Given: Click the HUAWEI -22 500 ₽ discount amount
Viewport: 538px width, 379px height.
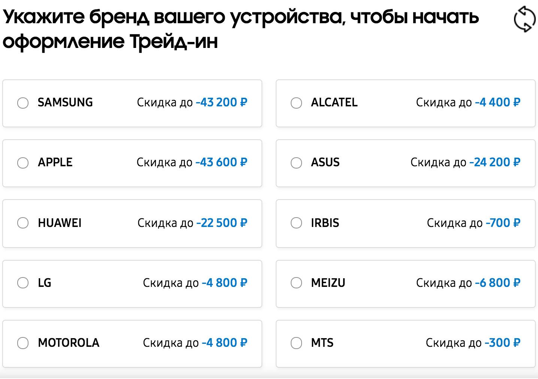Looking at the screenshot, I should pyautogui.click(x=222, y=223).
